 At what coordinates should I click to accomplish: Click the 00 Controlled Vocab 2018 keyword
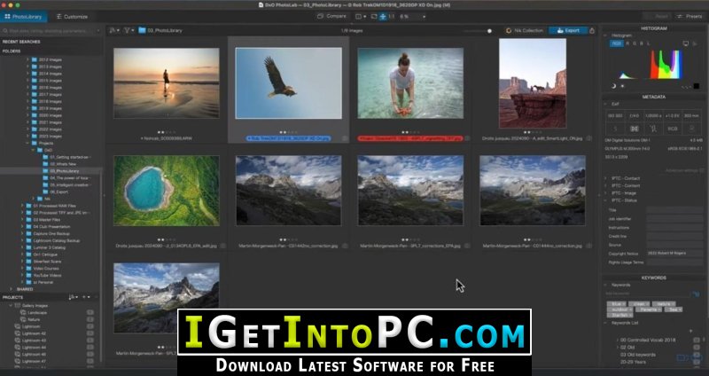point(648,340)
